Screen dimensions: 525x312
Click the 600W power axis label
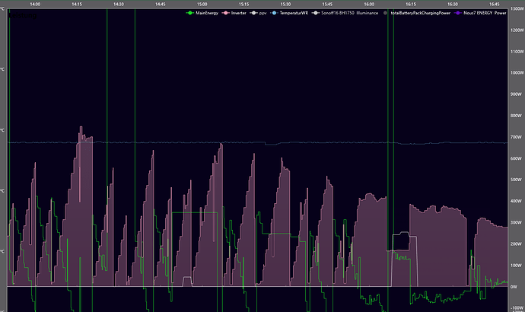(x=517, y=158)
